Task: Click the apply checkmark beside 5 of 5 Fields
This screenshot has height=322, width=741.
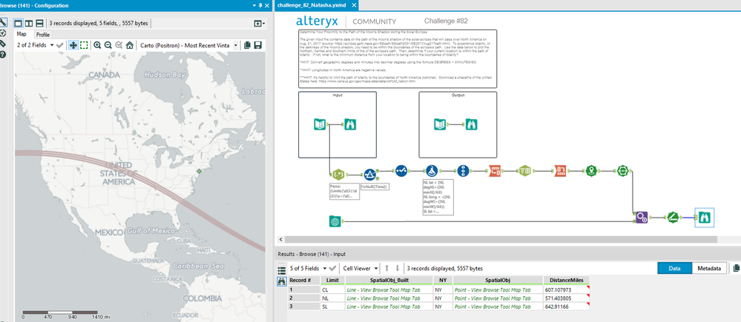Action: point(333,268)
